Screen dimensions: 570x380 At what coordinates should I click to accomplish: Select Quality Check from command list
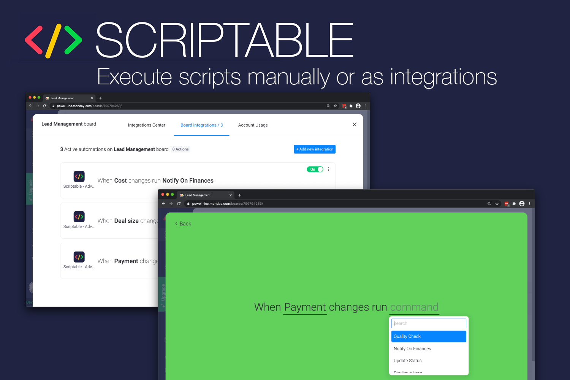pos(429,336)
